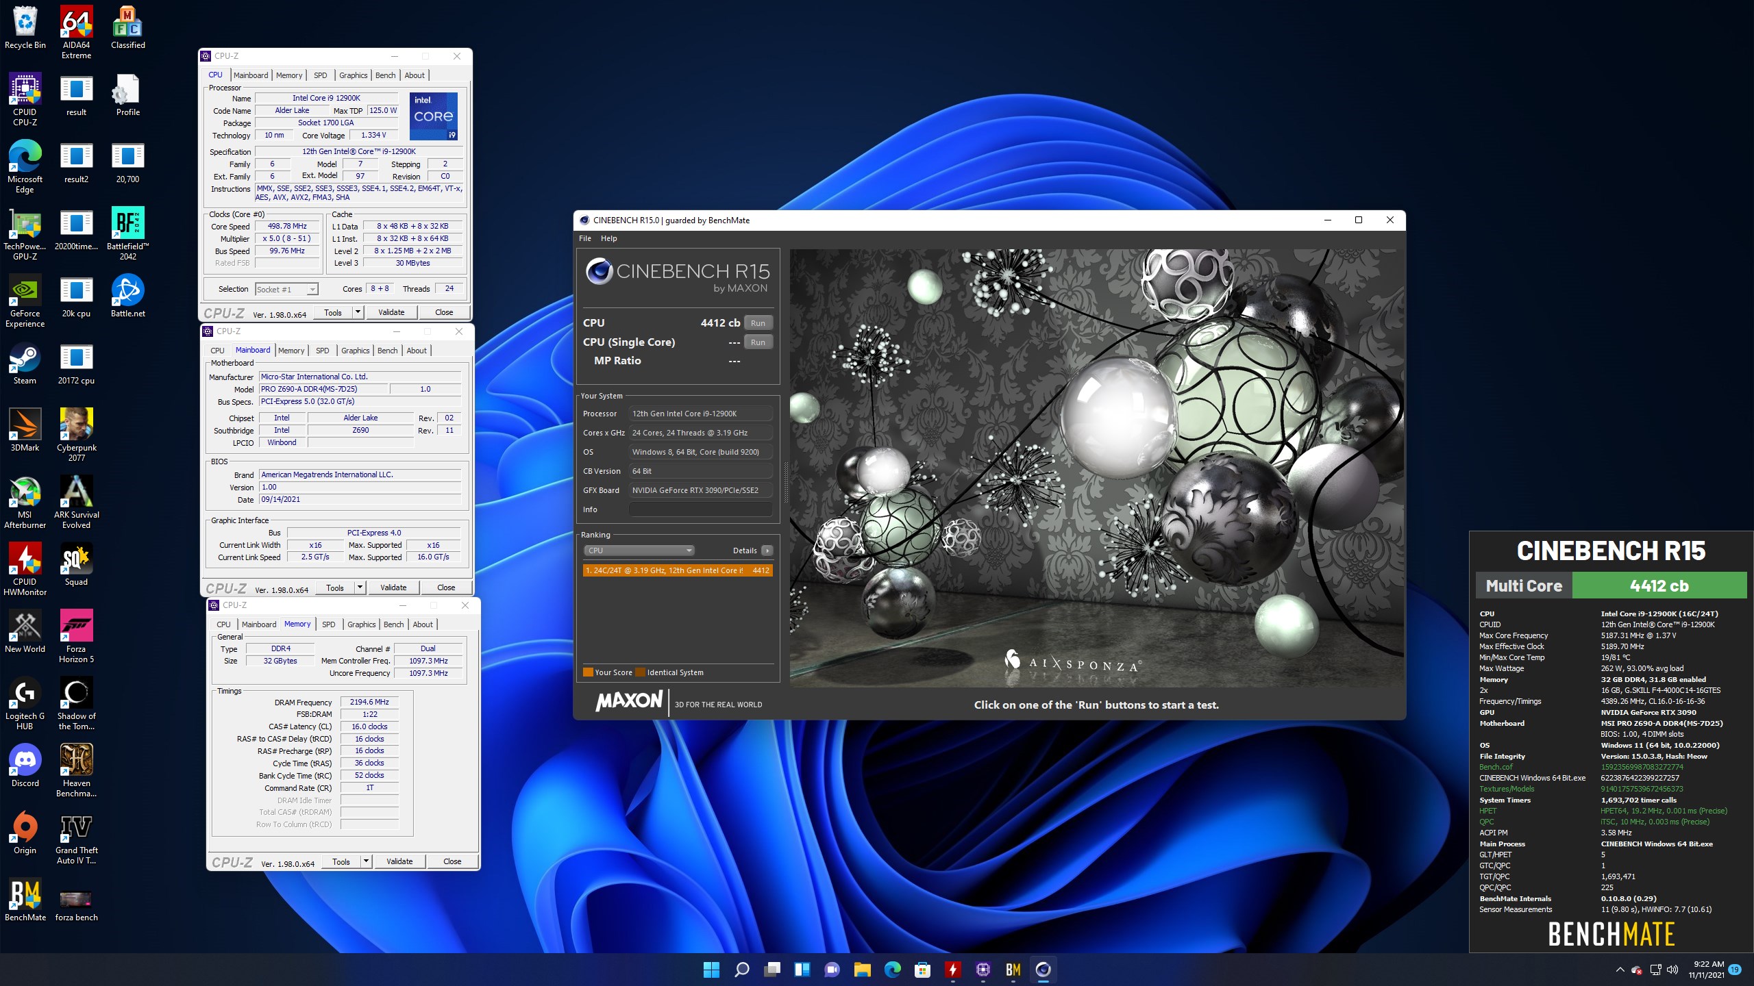This screenshot has width=1754, height=986.
Task: Select Heaven Benchmark desktop icon
Action: 76,770
